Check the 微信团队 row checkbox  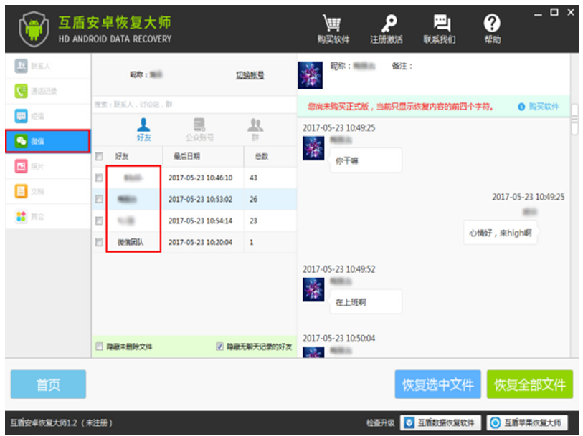coord(99,242)
